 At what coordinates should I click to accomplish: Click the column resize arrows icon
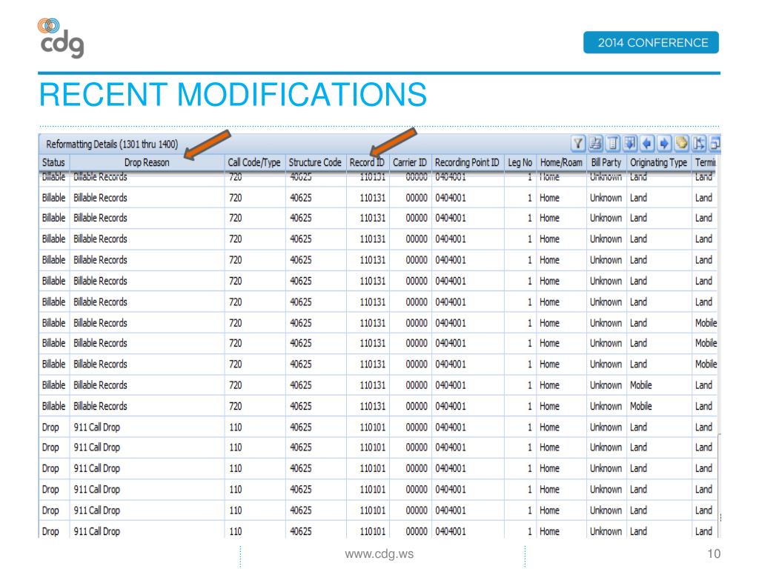click(699, 143)
